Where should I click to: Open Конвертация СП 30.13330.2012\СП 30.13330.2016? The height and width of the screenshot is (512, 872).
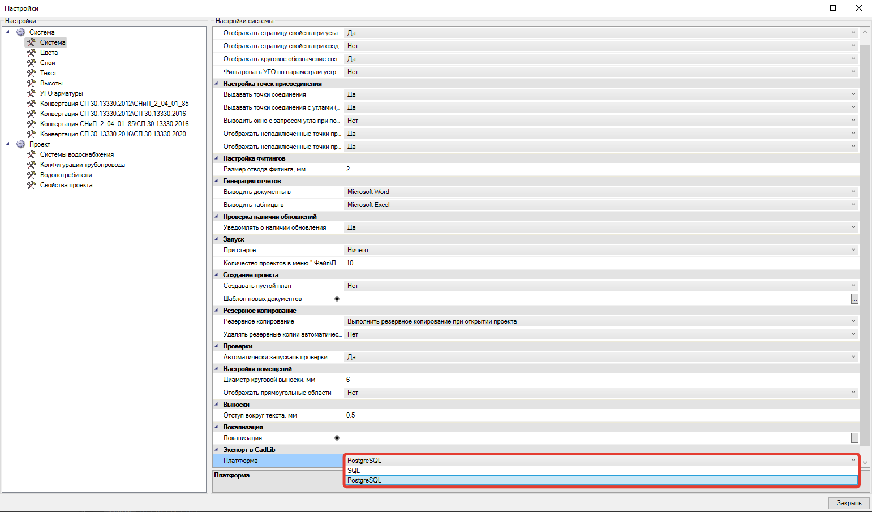pyautogui.click(x=113, y=114)
